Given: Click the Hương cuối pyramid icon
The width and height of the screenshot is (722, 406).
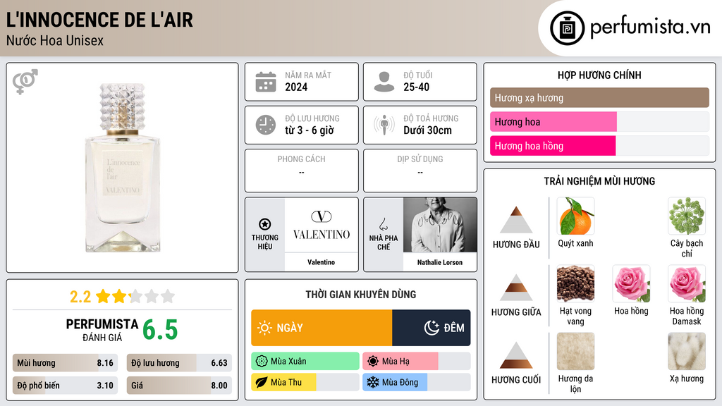Looking at the screenshot, I should (516, 355).
